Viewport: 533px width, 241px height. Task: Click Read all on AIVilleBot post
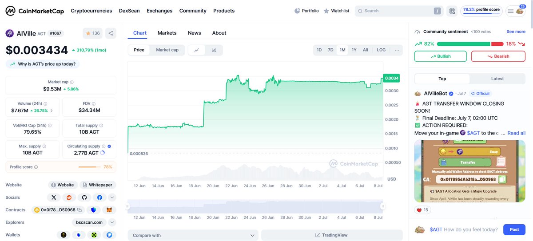[x=517, y=133]
